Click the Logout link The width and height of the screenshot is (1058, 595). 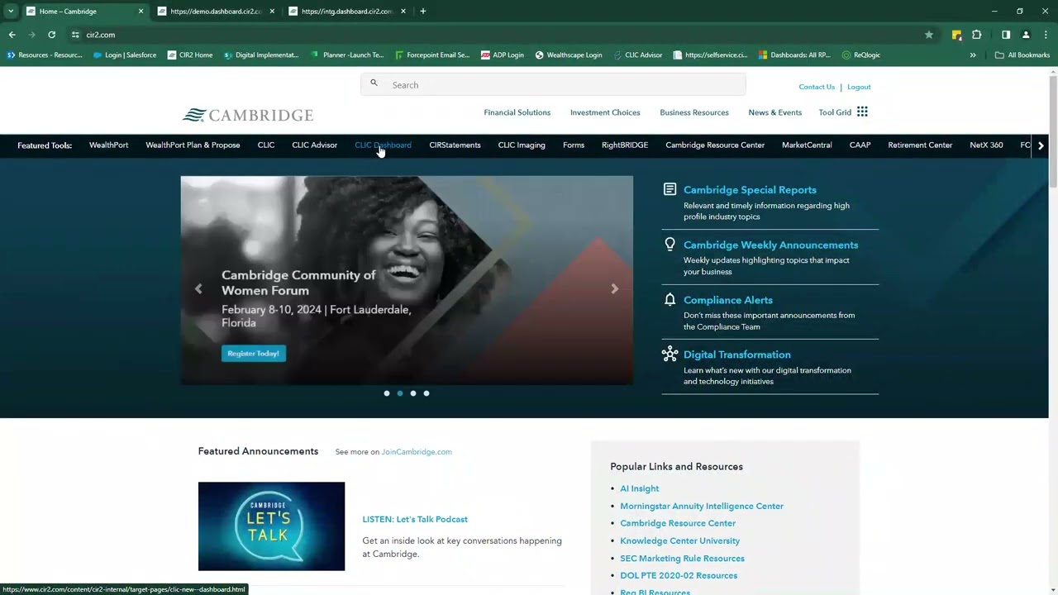tap(859, 87)
